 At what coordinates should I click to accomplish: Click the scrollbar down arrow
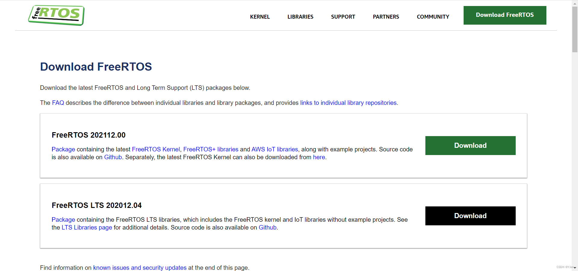click(x=575, y=268)
